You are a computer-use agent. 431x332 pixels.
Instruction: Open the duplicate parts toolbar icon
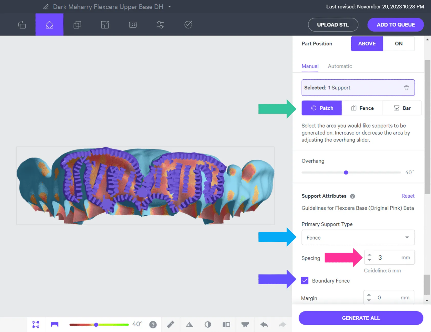click(77, 25)
